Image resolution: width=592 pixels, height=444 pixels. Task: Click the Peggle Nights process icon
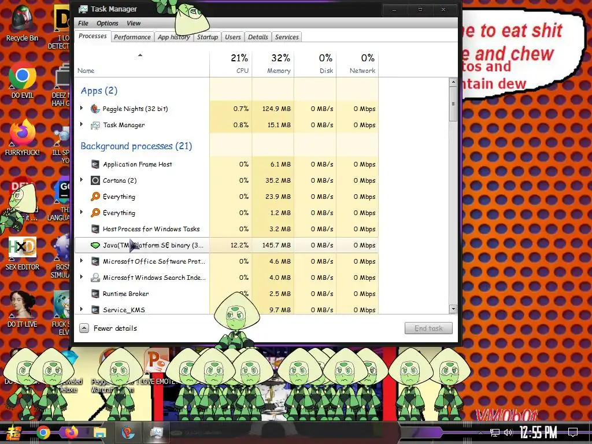(95, 109)
